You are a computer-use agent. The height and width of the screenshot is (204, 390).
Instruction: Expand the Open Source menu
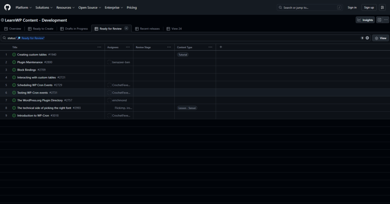tap(90, 8)
